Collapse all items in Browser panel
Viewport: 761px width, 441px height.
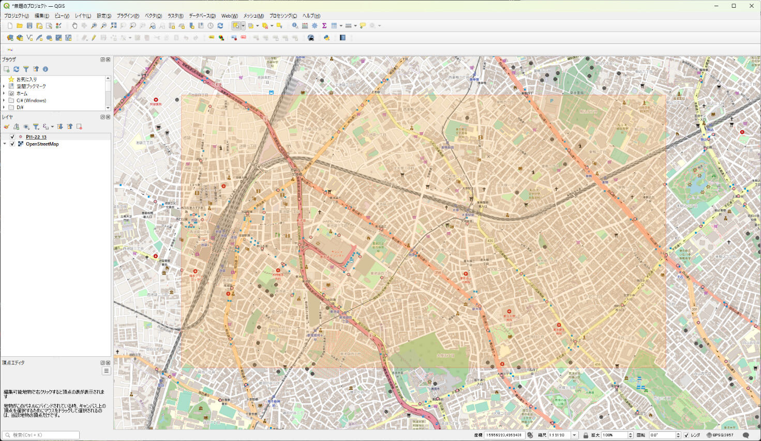36,69
